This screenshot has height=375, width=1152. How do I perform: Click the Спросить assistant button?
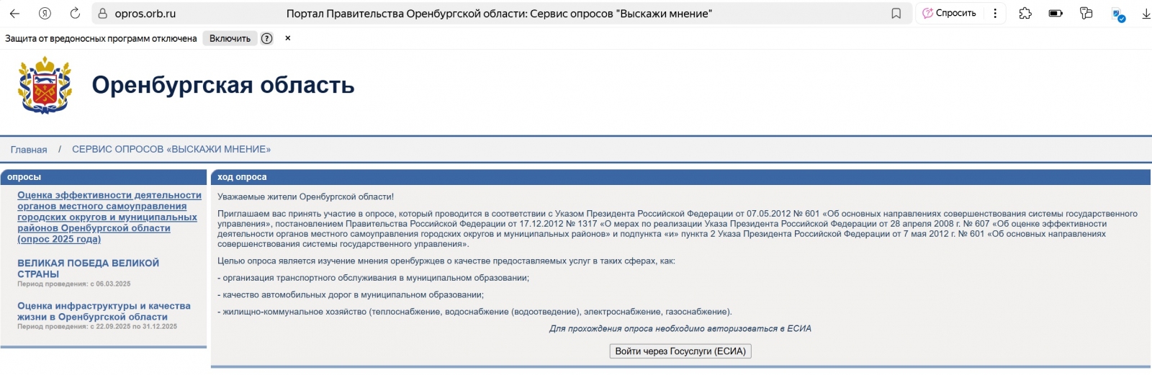949,14
